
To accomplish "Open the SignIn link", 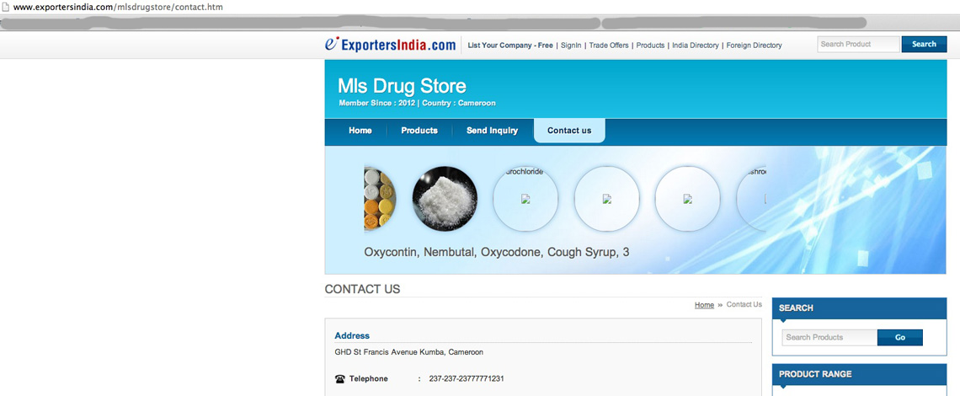I will pyautogui.click(x=571, y=45).
